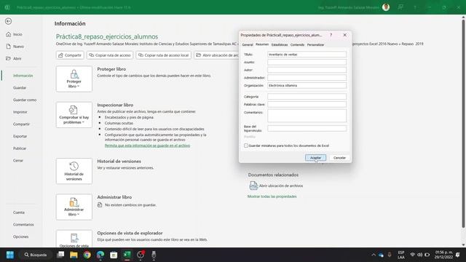Expand the Proteger libro dropdown button
Viewport: 466px width, 262px height.
point(74,79)
